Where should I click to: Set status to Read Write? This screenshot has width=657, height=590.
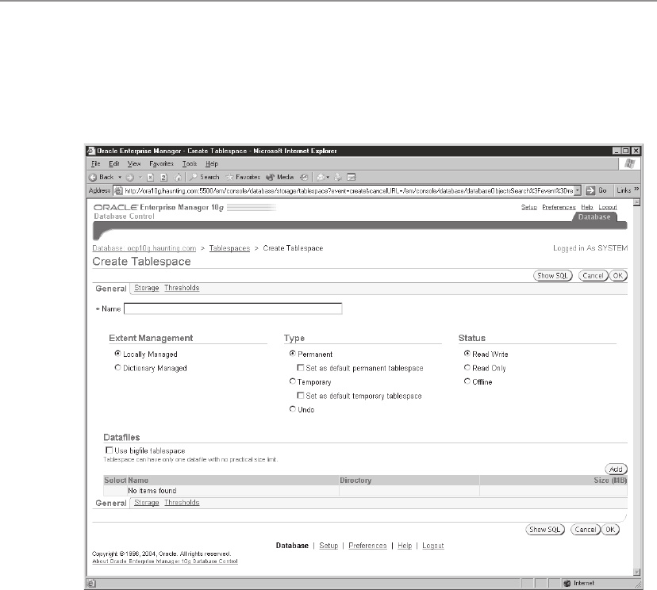(x=467, y=354)
